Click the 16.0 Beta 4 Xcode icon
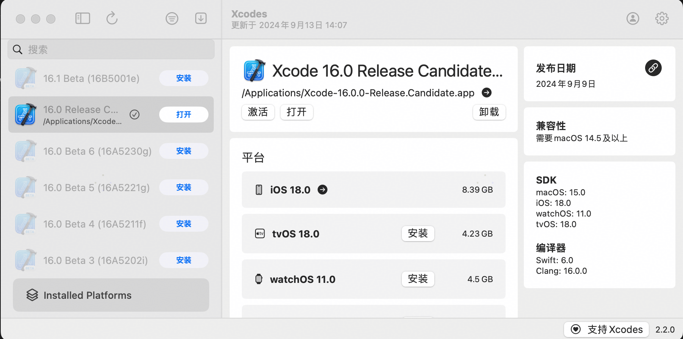 26,224
